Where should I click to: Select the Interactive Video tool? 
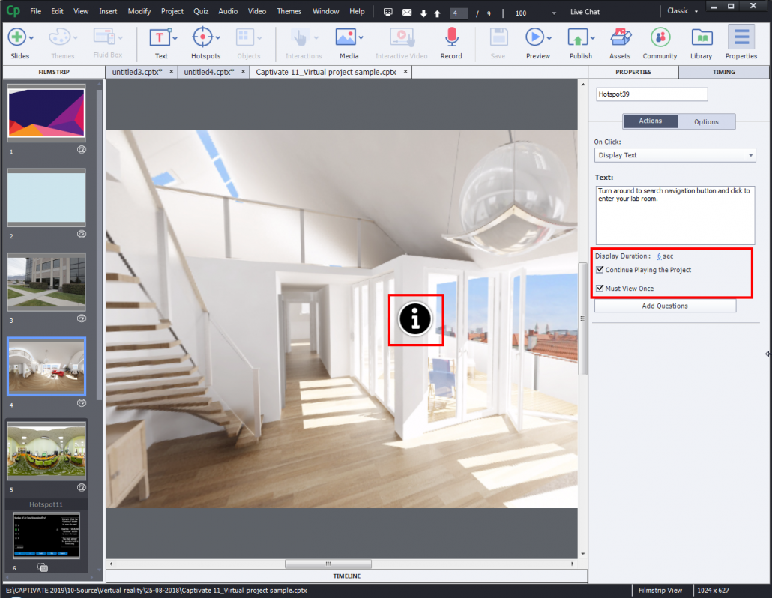[401, 37]
